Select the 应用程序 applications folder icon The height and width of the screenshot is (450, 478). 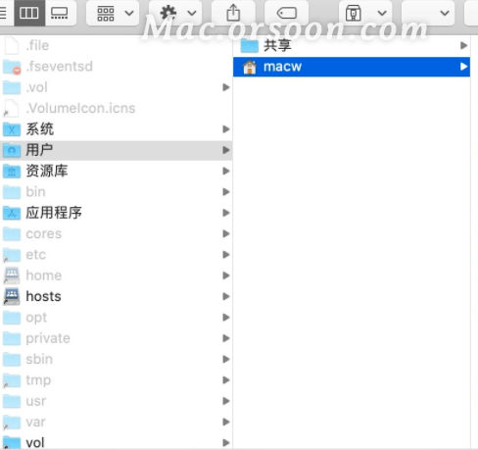[12, 213]
